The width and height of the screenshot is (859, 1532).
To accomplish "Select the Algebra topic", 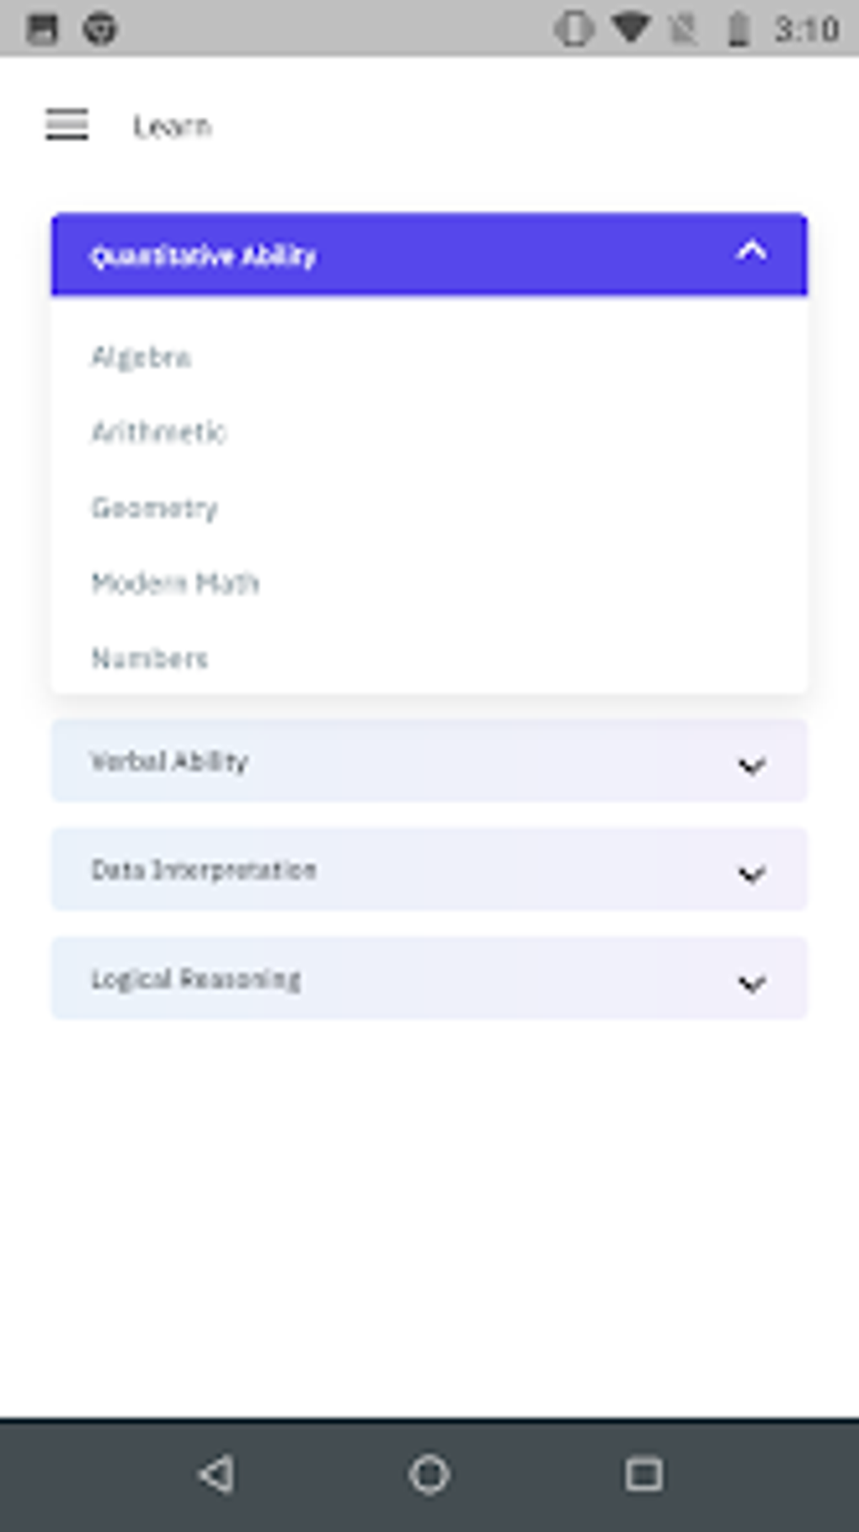I will [x=142, y=356].
